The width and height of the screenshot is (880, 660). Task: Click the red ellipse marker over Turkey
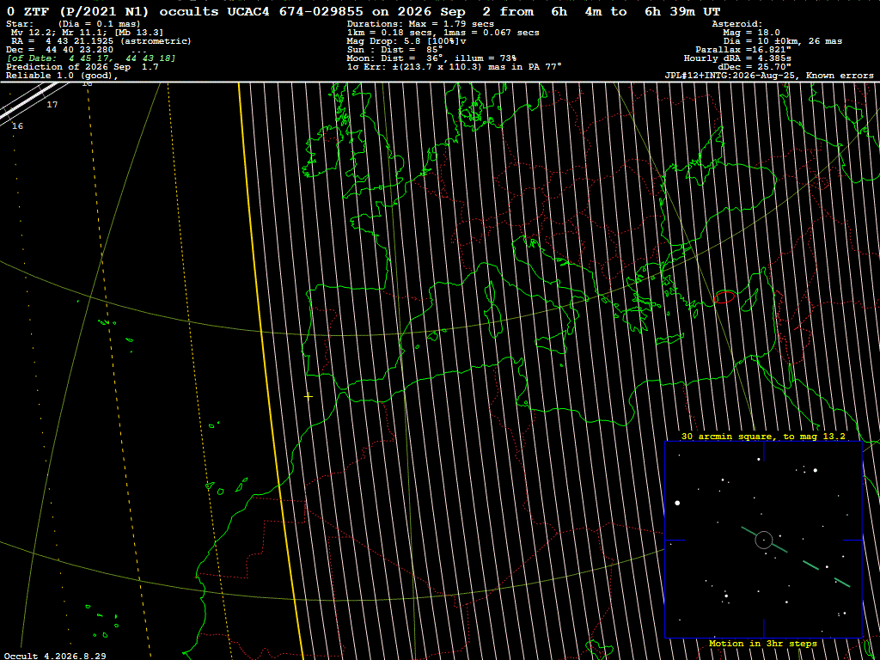[x=724, y=297]
